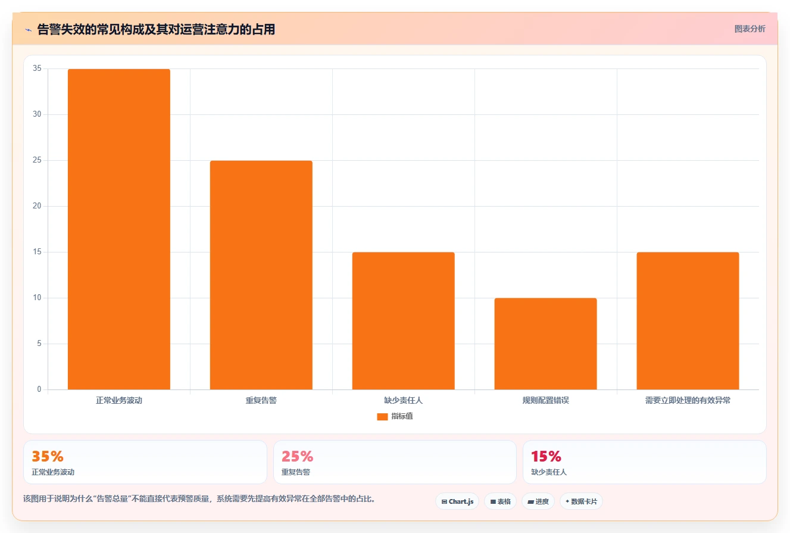
Task: Click the 缺少责任人 caption in the stat card
Action: (x=549, y=472)
